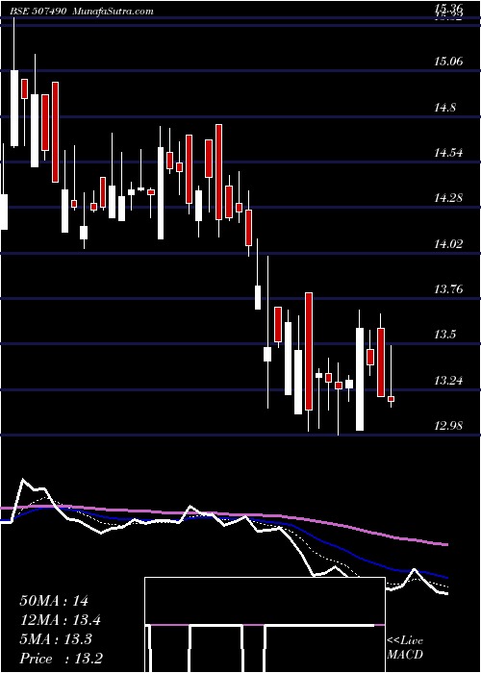Click the Price : 13.2 reading
The width and height of the screenshot is (481, 673).
(61, 659)
